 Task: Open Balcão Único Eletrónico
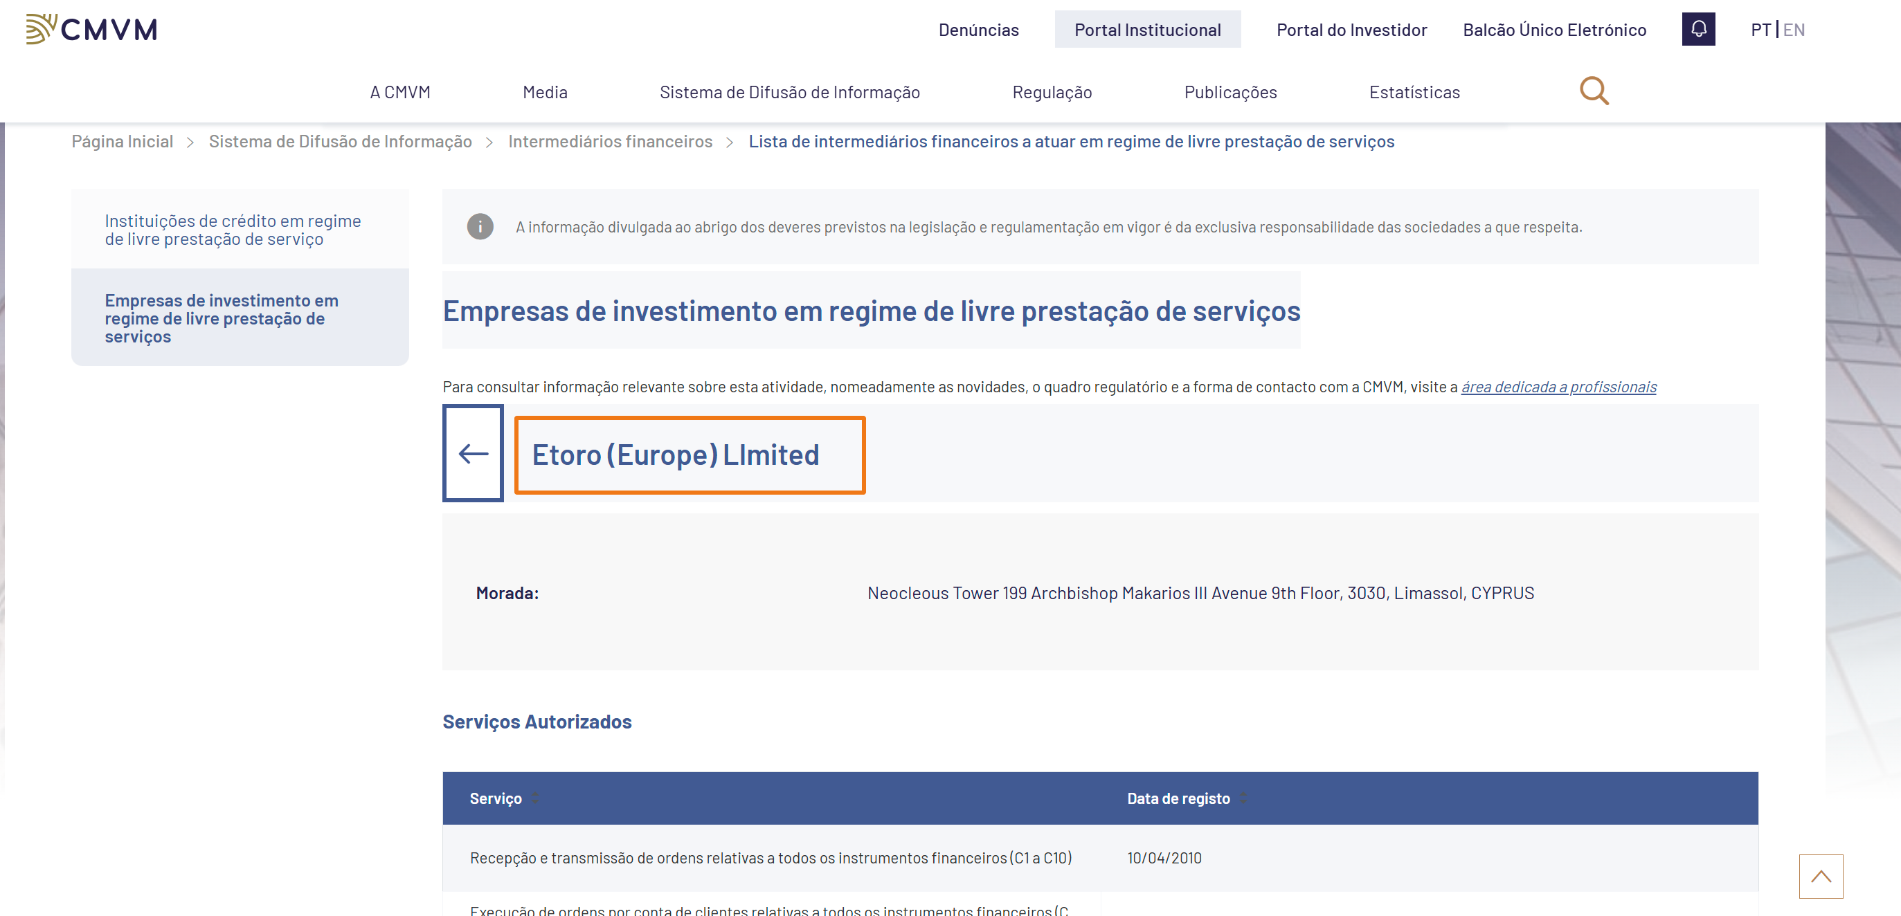pyautogui.click(x=1554, y=30)
